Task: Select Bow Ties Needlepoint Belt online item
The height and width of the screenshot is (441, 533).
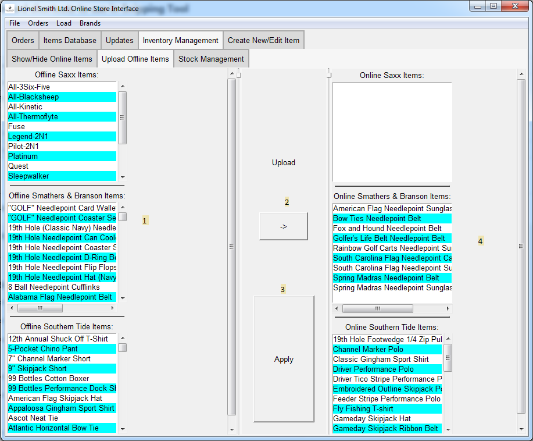Action: pos(392,218)
